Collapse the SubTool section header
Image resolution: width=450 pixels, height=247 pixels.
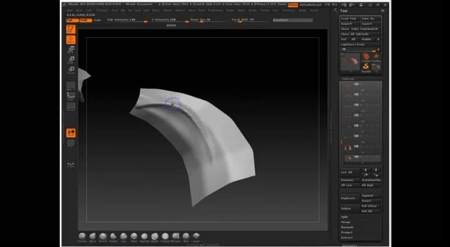pos(348,78)
